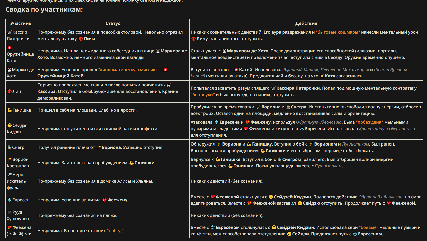This screenshot has height=241, width=427.
Task: Click participant name 'Ворион Костоправ'
Action: pos(18,163)
